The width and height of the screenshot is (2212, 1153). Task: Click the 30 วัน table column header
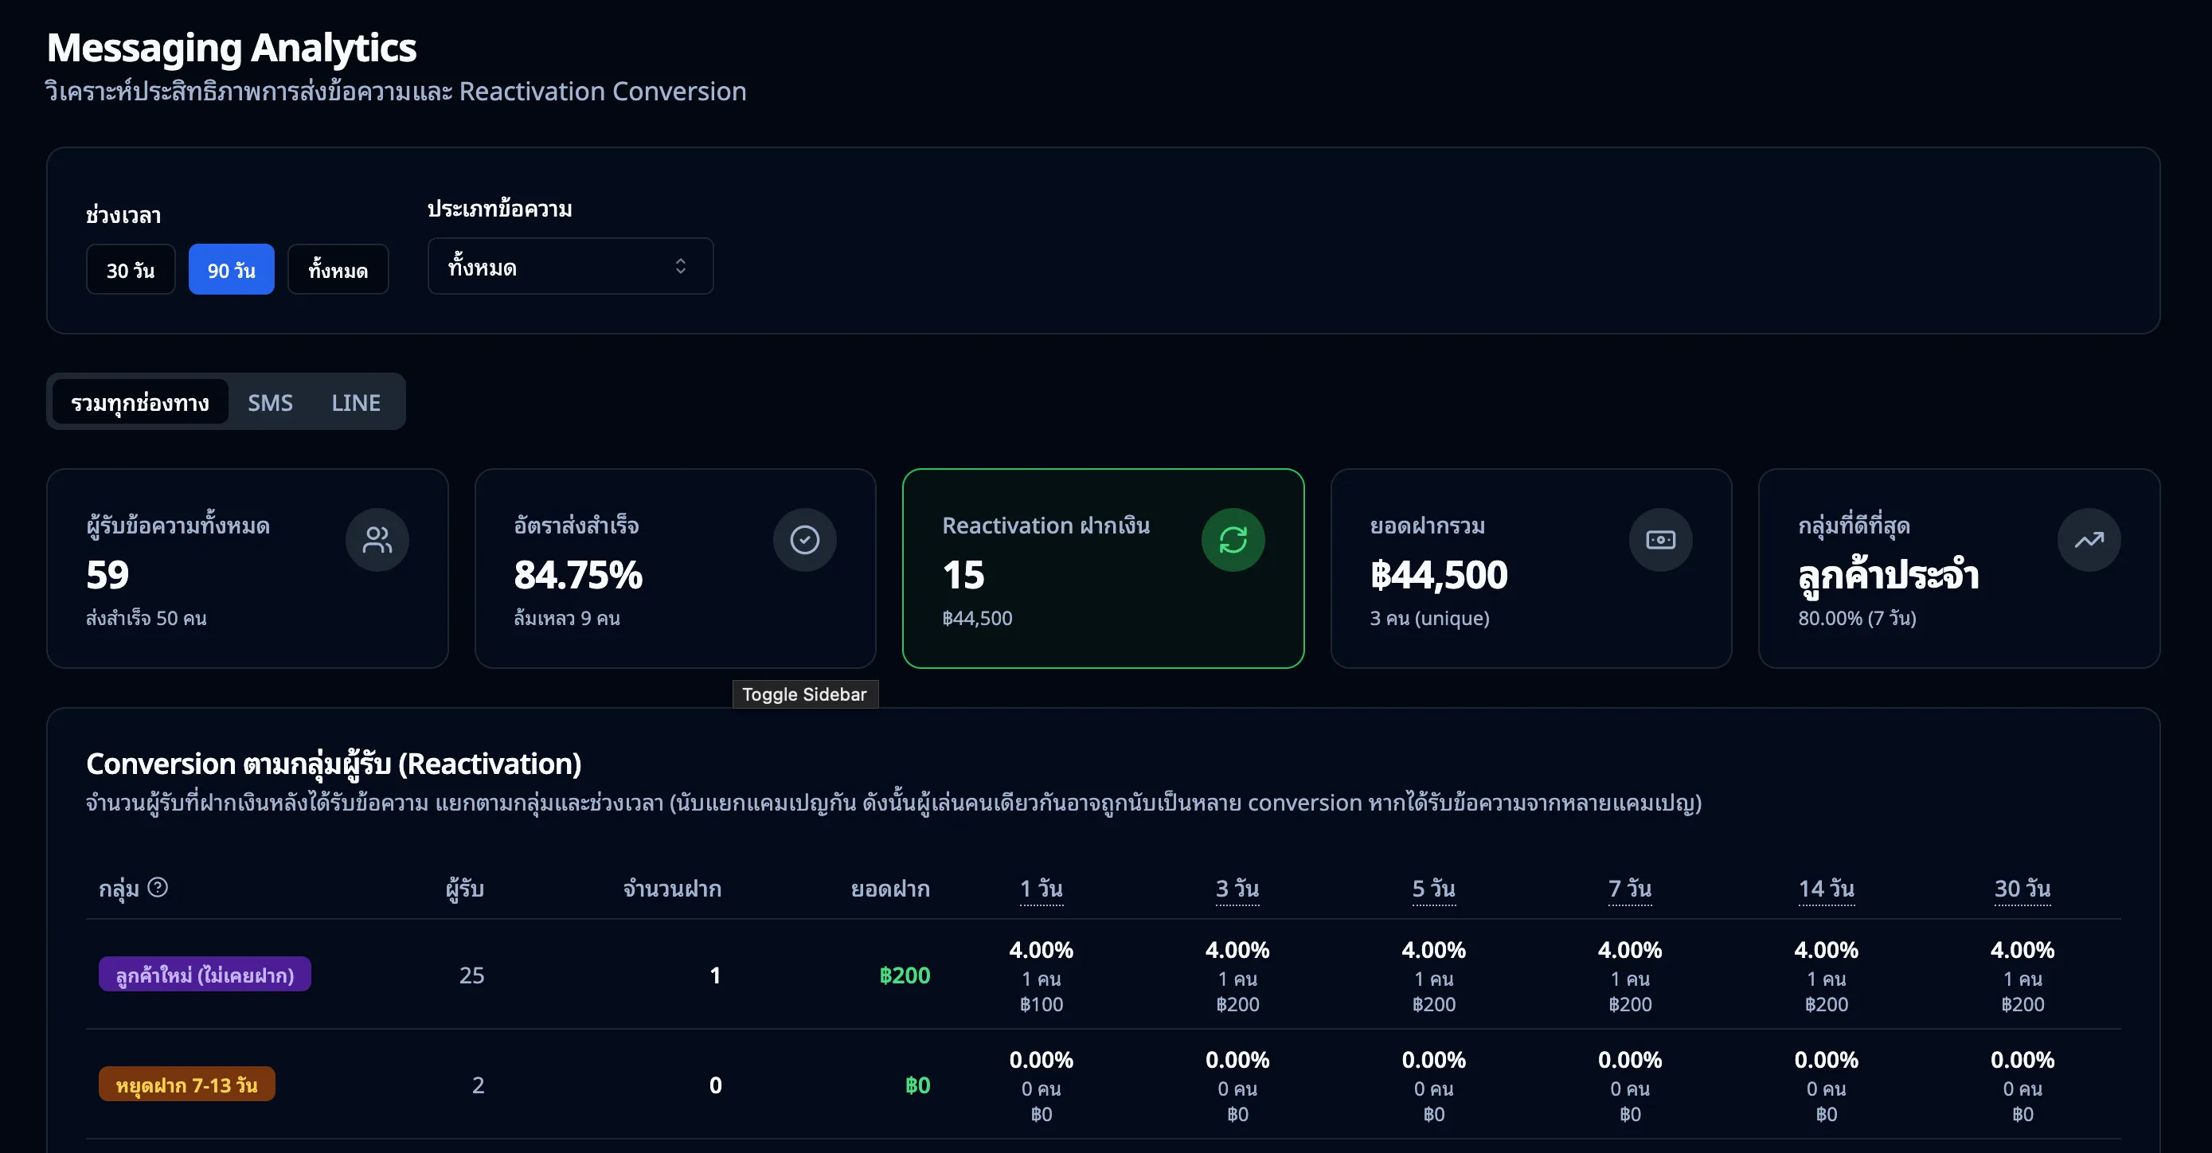(x=2022, y=889)
